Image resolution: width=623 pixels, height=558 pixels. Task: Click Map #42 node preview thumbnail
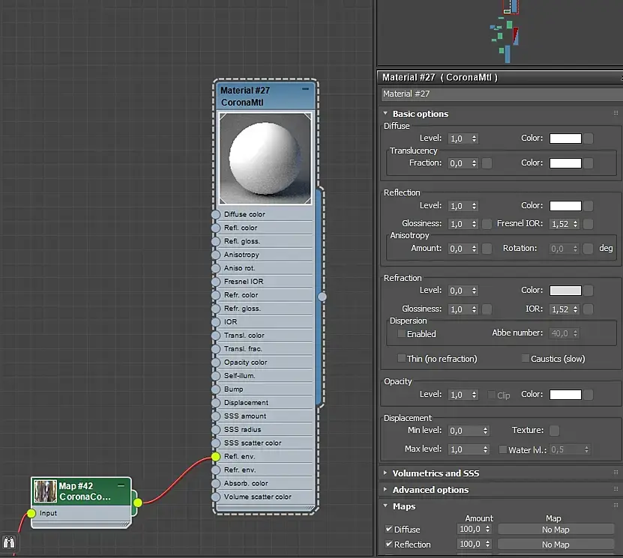click(x=45, y=491)
